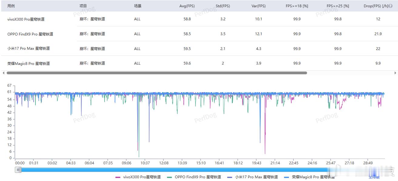Click the 全隐藏 link below the chart

point(374,177)
